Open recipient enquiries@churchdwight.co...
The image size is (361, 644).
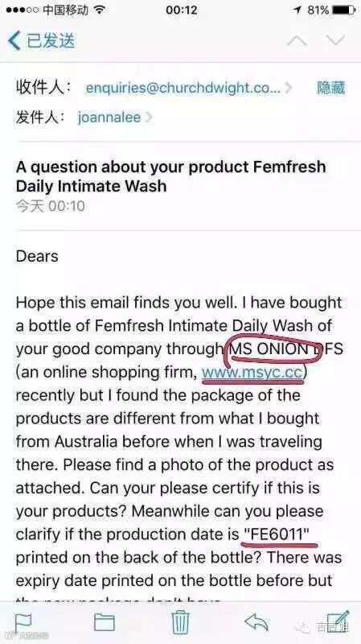[x=183, y=88]
